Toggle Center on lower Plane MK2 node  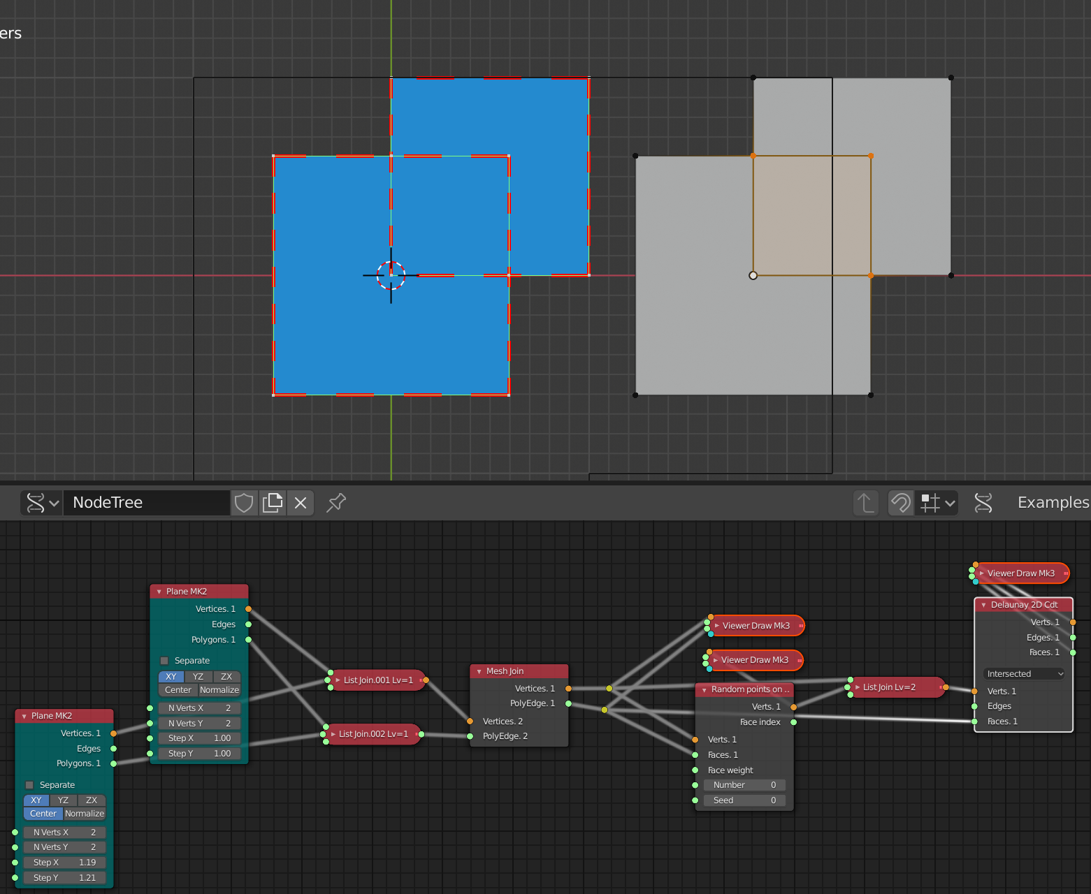43,814
